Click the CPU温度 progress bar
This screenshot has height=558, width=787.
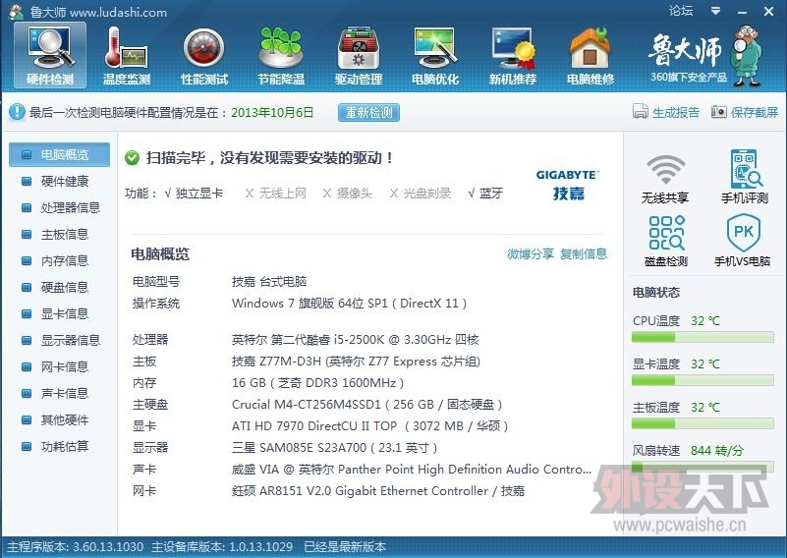703,338
